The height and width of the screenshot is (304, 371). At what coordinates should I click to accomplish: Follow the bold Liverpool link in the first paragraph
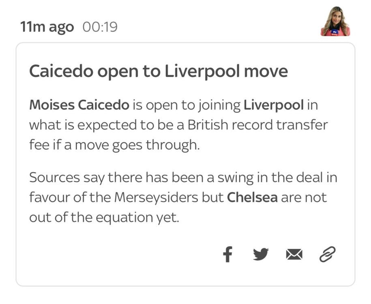click(274, 105)
